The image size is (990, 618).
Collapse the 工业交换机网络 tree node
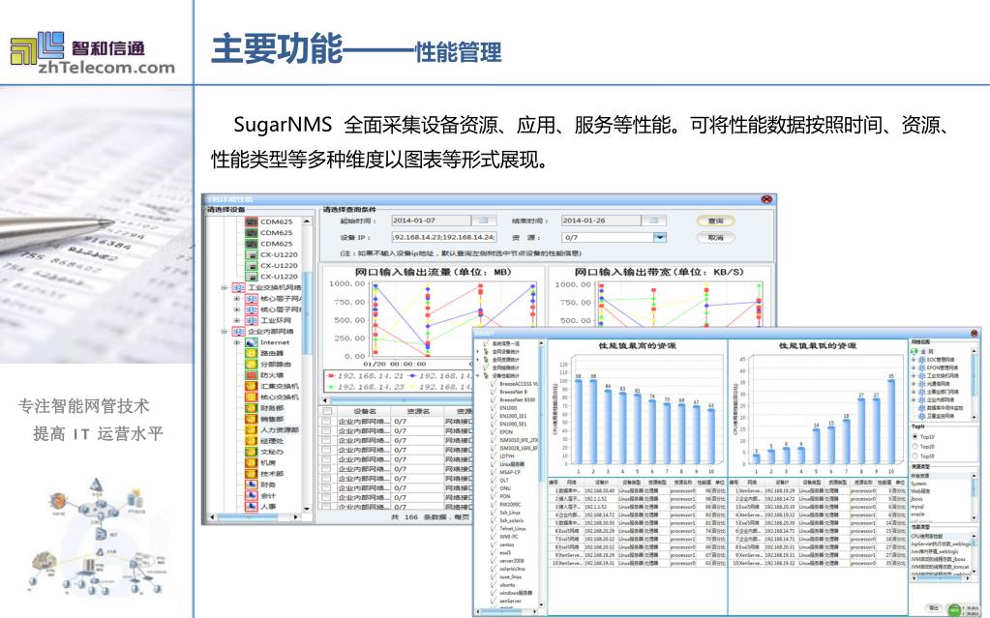pos(224,287)
